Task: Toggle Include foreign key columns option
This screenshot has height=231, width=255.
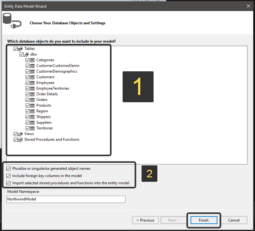Action: 9,176
